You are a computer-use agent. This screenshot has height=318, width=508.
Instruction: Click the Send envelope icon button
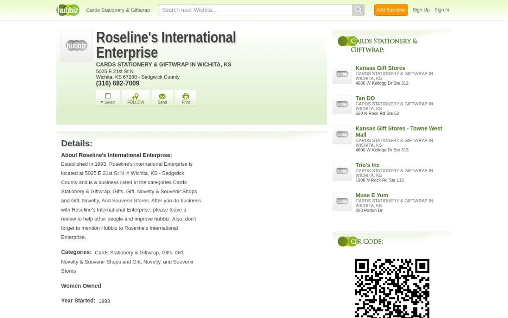162,98
